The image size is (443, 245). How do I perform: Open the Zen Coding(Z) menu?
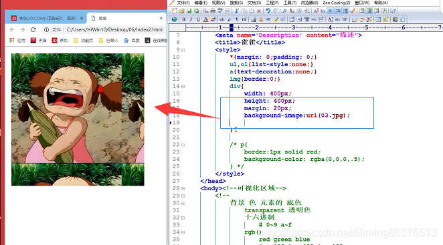(x=336, y=3)
